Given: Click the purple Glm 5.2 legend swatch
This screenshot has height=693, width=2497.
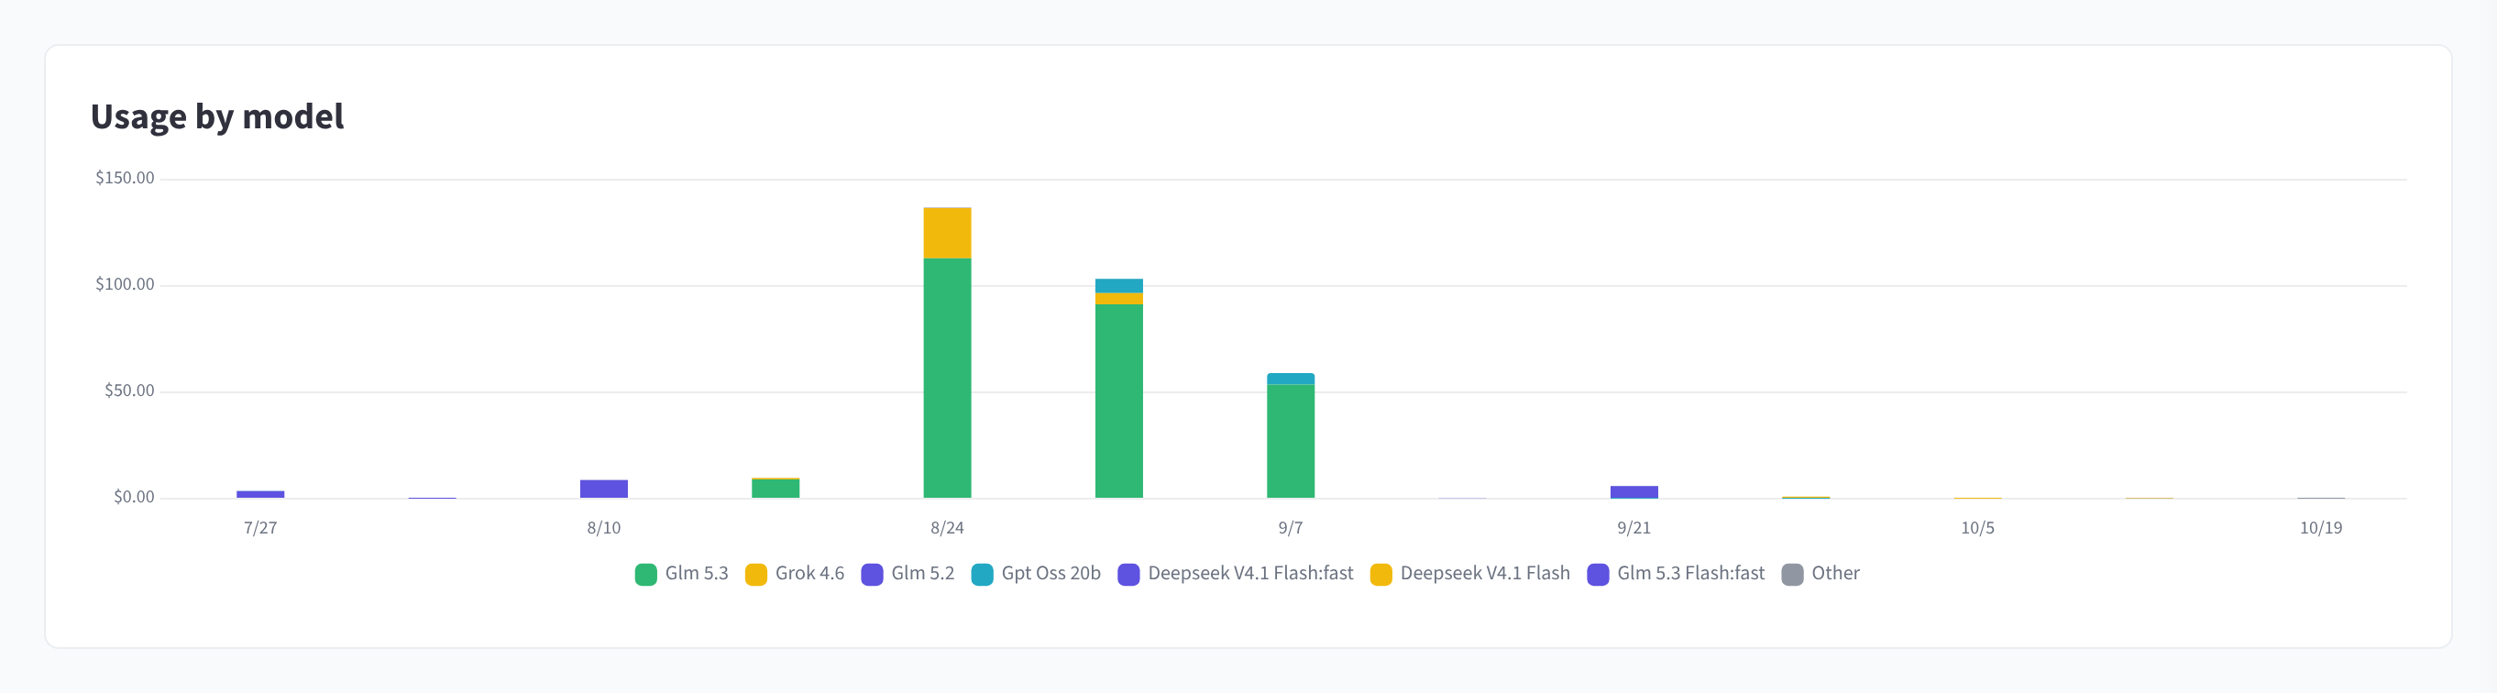Looking at the screenshot, I should point(873,574).
